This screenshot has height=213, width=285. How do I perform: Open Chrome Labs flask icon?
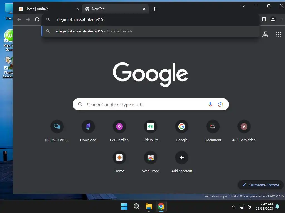(265, 34)
